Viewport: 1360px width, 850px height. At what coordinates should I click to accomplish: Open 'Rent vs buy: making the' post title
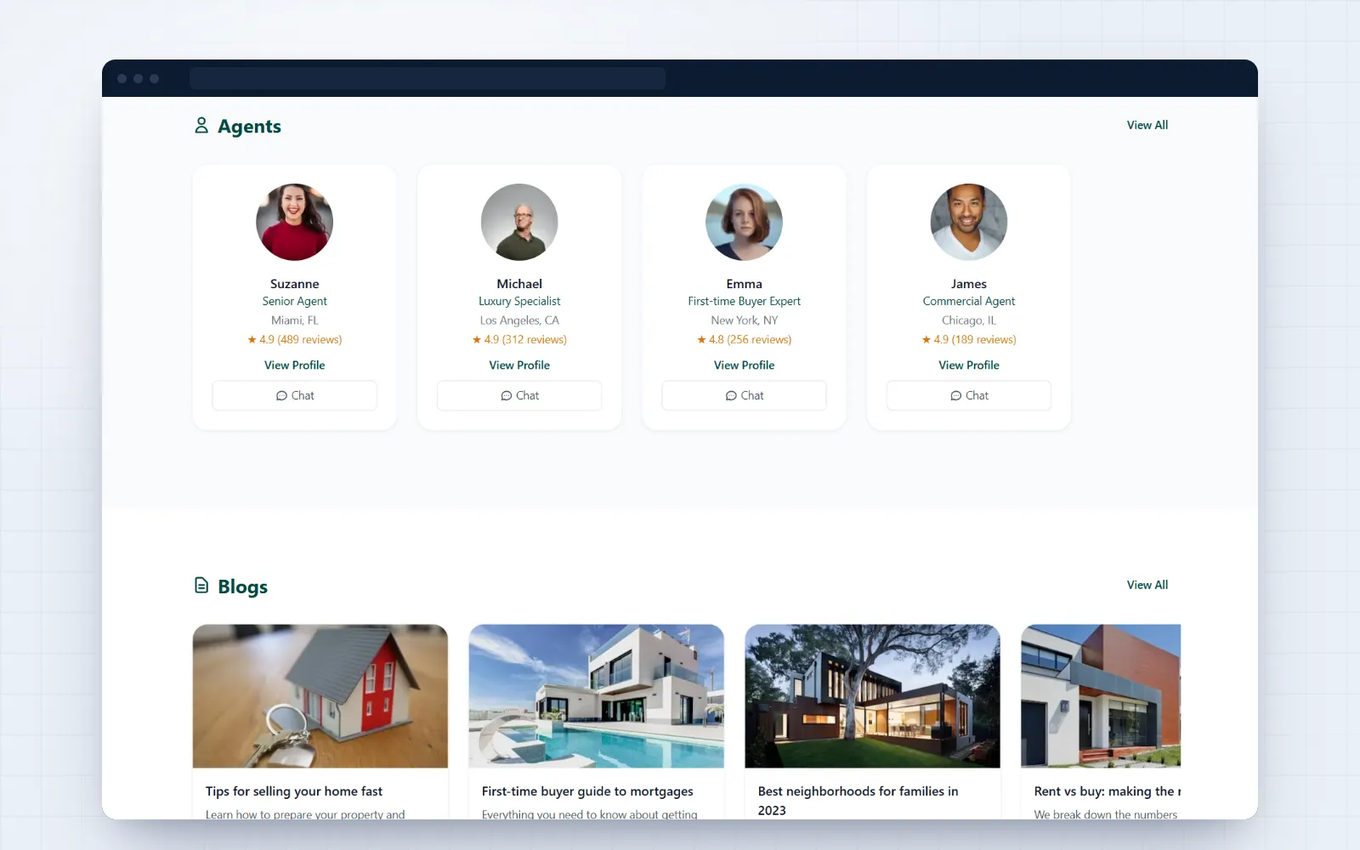1107,791
